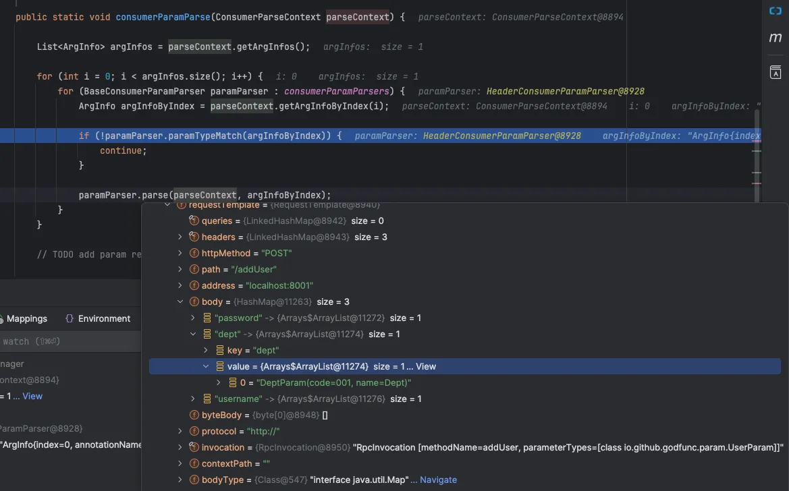Click the entry icon beside "dept" ->
Screen dimensions: 789x491
pyautogui.click(x=207, y=334)
